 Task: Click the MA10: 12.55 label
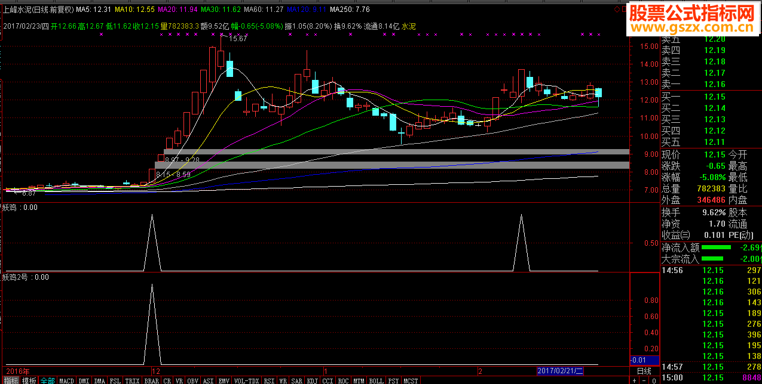[x=135, y=10]
